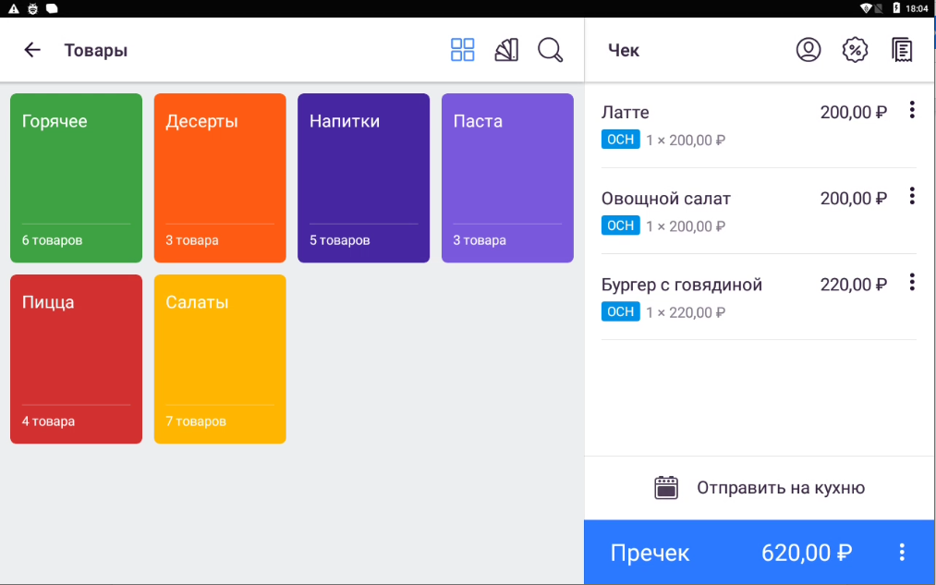936x585 pixels.
Task: Click the warning triangle in status bar
Action: pyautogui.click(x=13, y=8)
